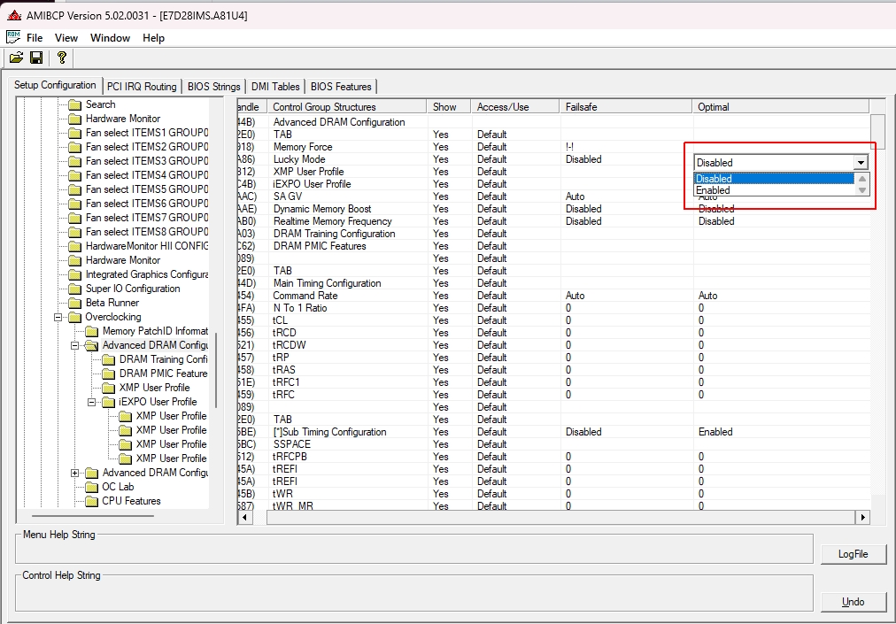The image size is (896, 624).
Task: Click the Access/Use column header
Action: 515,107
